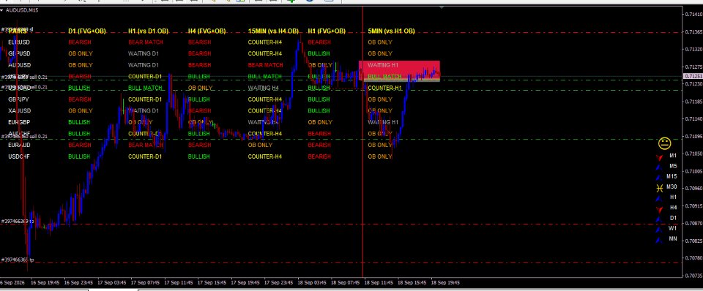Image resolution: width=703 pixels, height=291 pixels.
Task: Click the PAIRS column header
Action: 18,31
